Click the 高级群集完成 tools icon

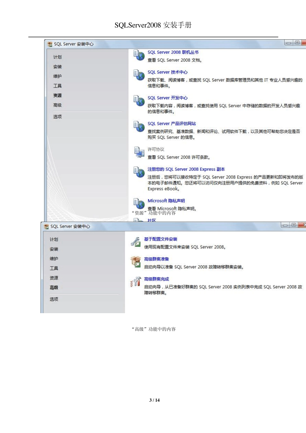click(x=136, y=282)
